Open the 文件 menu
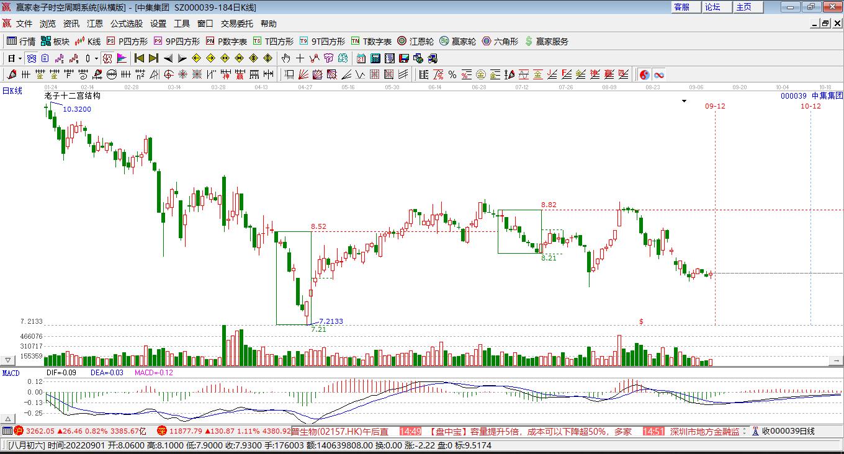 [x=24, y=24]
